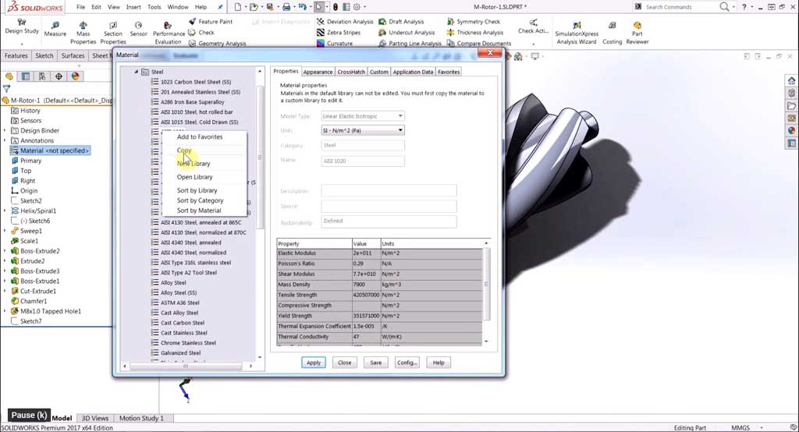Click the Config... button
799x432 pixels.
click(x=407, y=363)
